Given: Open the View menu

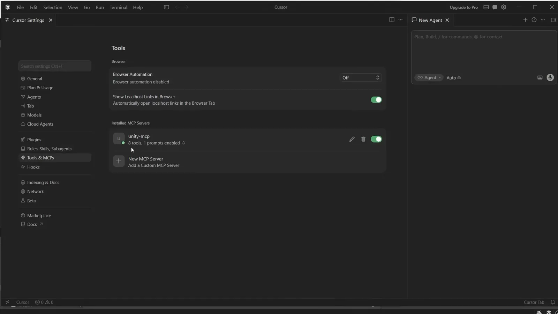Looking at the screenshot, I should pos(73,7).
